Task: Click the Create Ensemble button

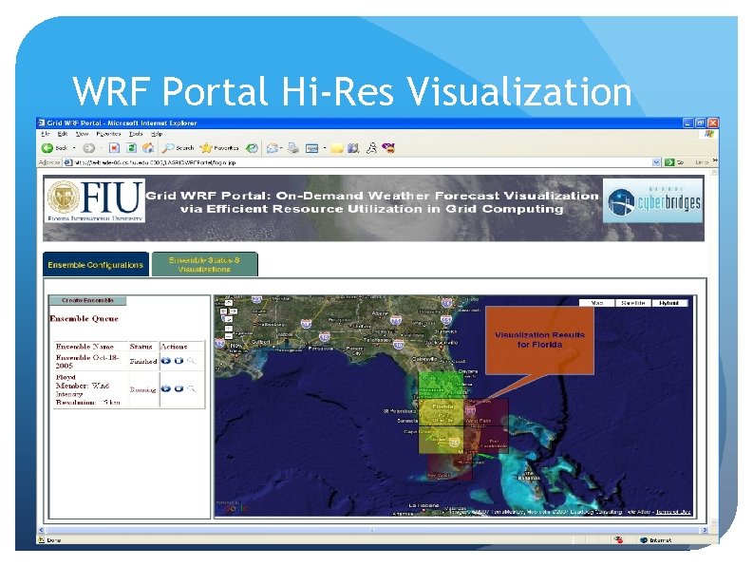Action: pos(87,300)
